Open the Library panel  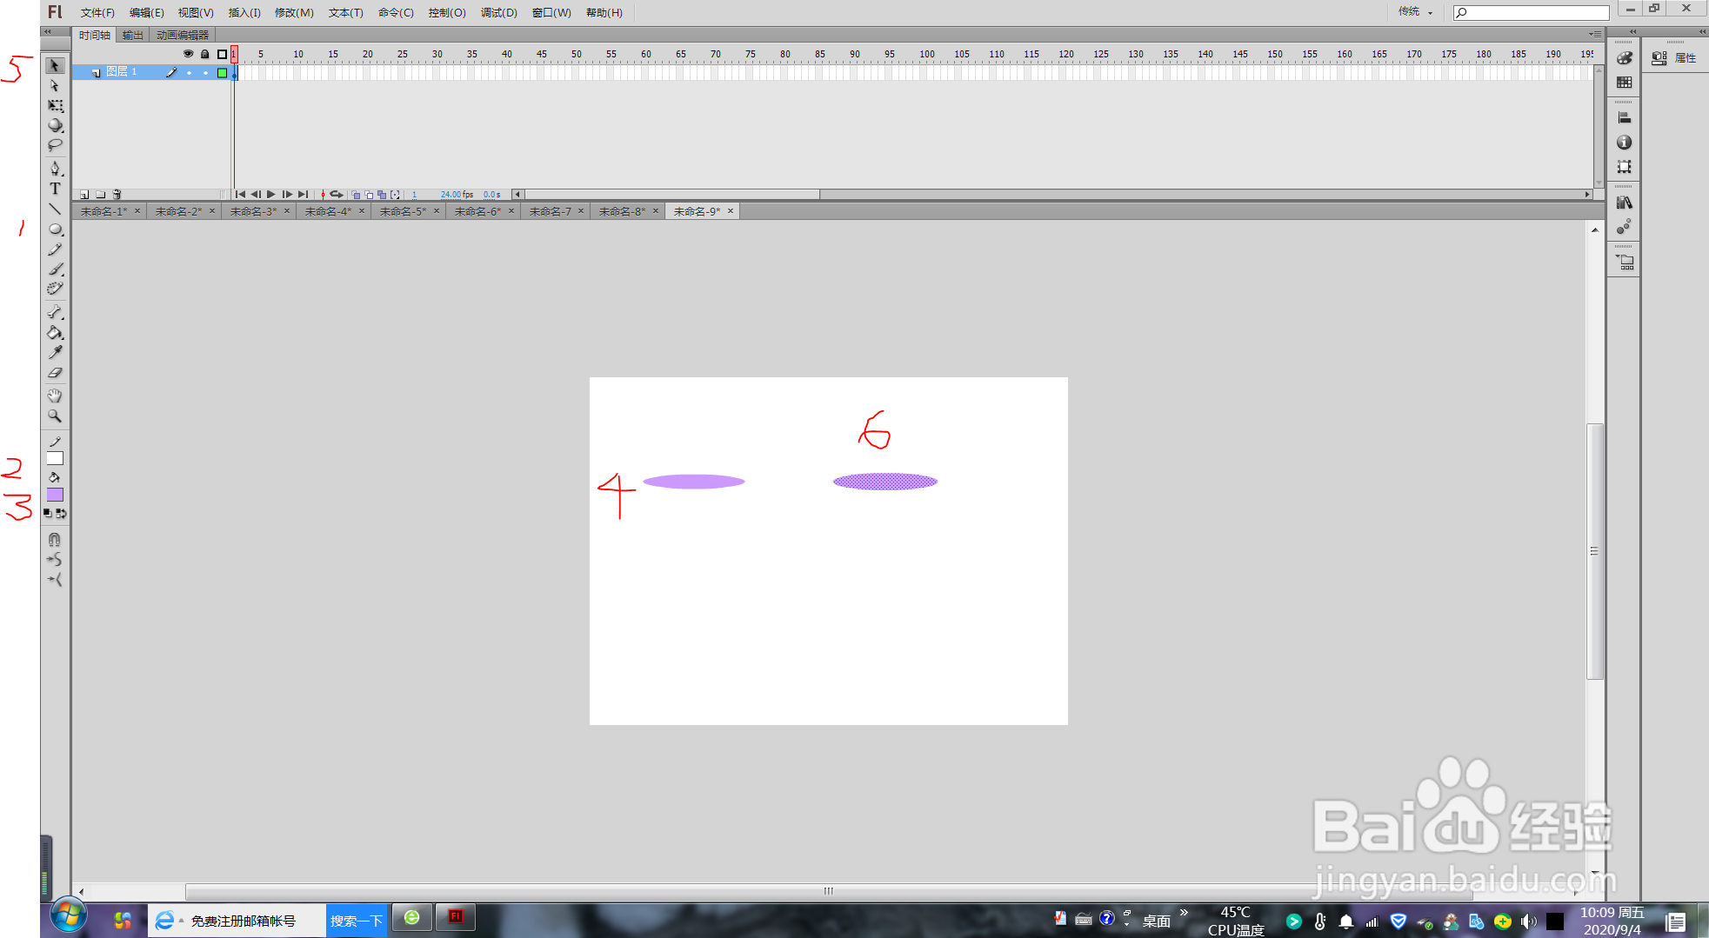pos(1624,202)
